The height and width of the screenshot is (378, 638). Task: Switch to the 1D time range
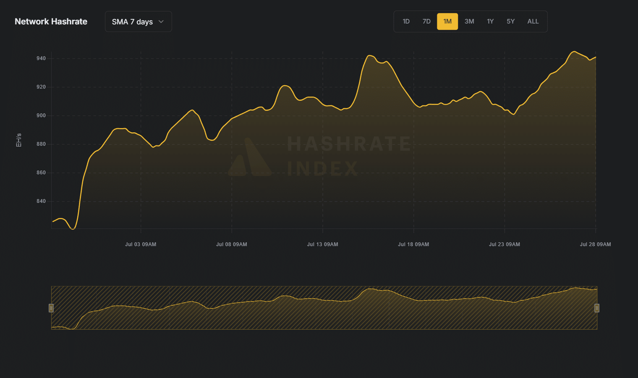tap(406, 21)
